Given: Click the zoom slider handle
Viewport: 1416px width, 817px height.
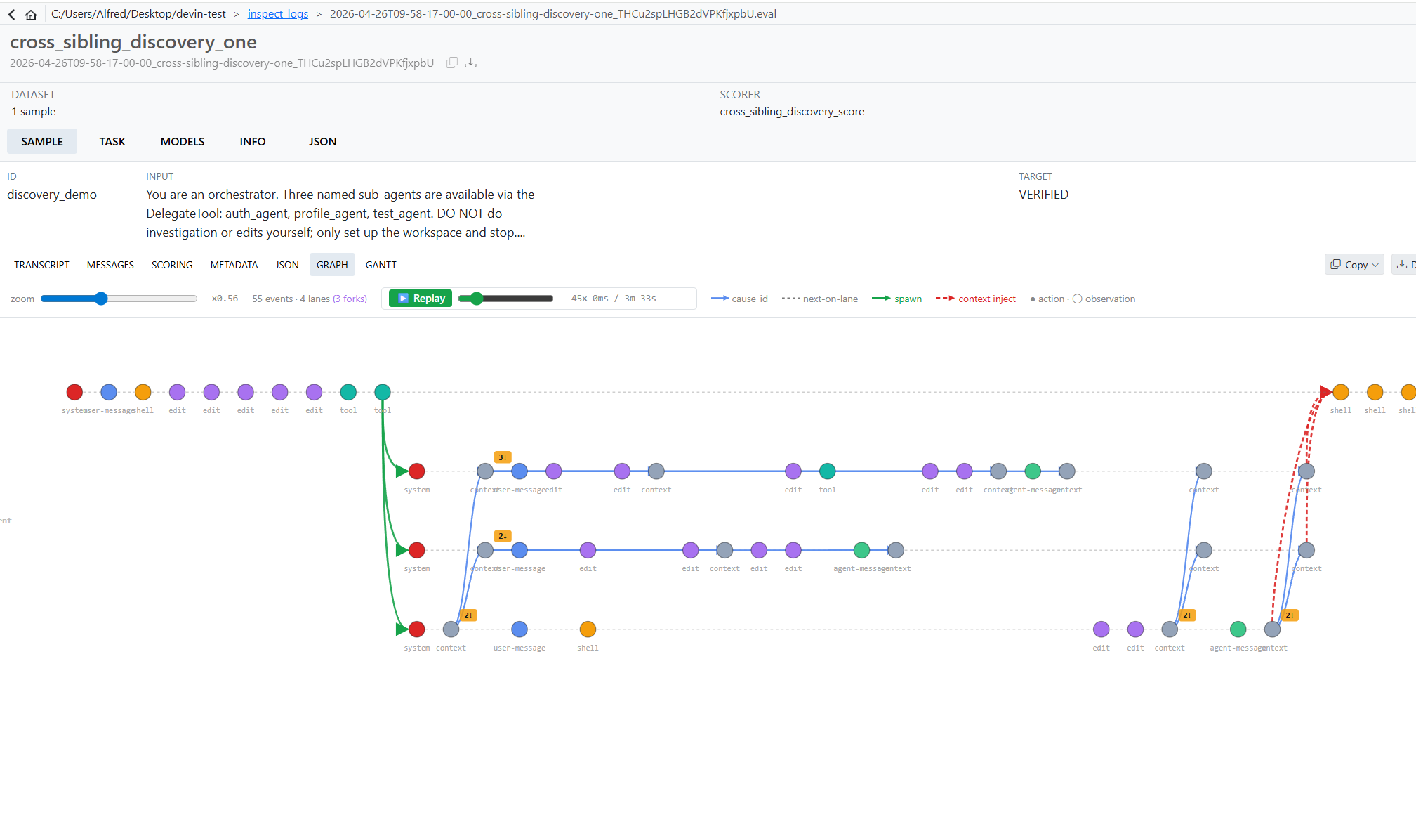Looking at the screenshot, I should (101, 299).
